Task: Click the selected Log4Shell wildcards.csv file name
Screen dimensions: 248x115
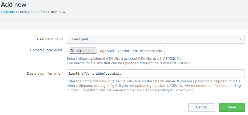Action: (130, 51)
